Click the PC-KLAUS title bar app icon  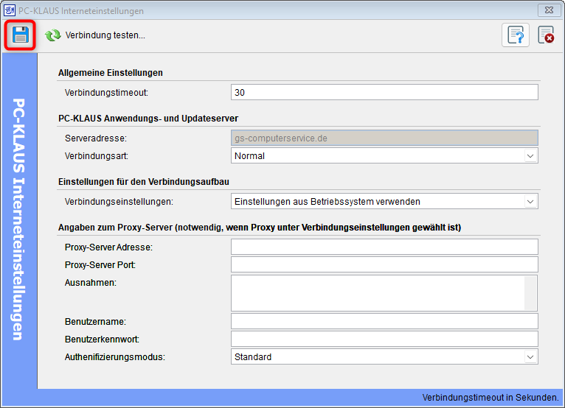click(x=9, y=10)
